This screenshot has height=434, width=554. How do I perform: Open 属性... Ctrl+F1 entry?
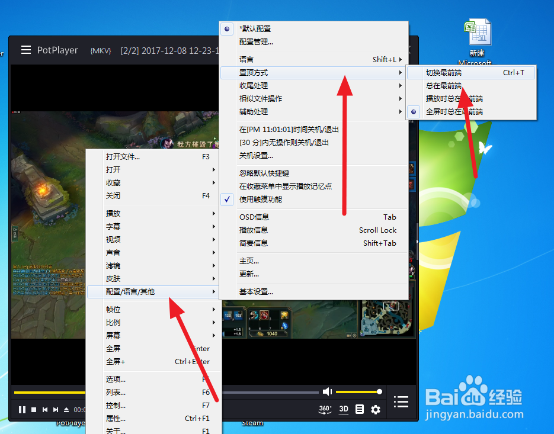coord(153,419)
